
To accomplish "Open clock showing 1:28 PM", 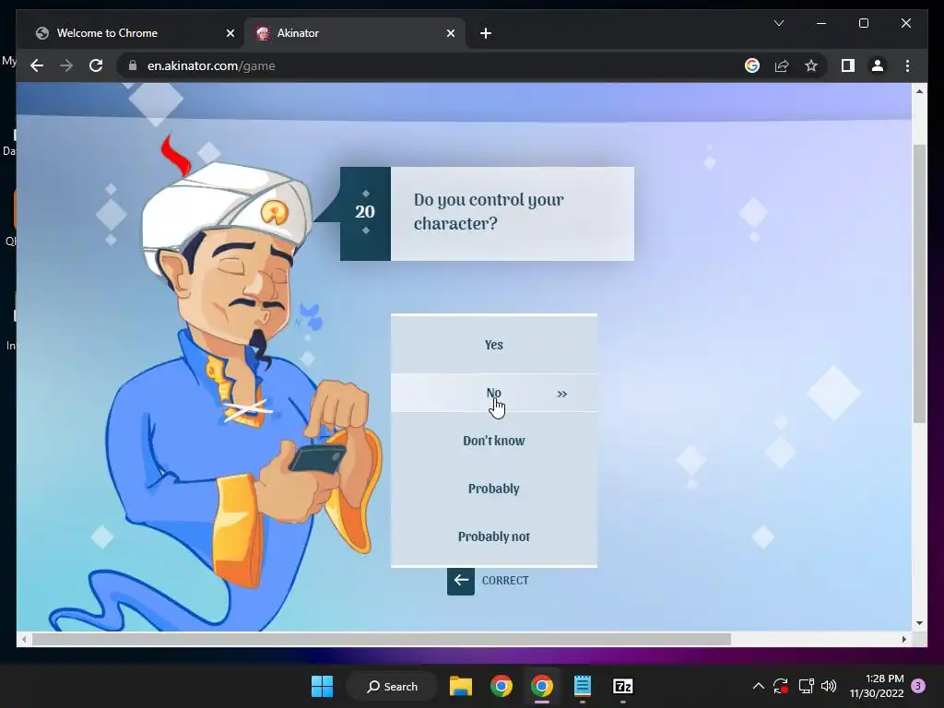I will [877, 686].
